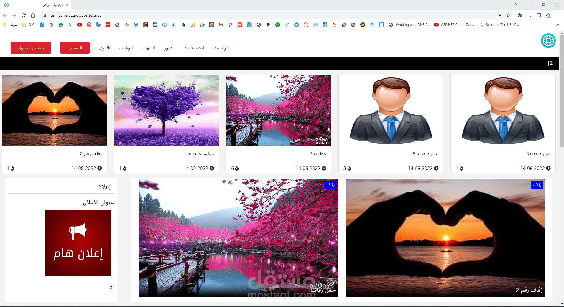Open the Instagram bookmark icon
This screenshot has height=307, width=564.
pyautogui.click(x=89, y=25)
